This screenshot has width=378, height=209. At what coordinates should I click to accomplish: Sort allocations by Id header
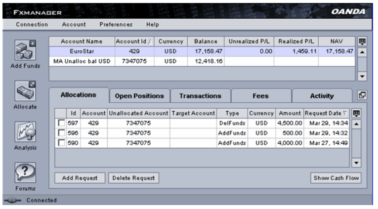point(73,113)
